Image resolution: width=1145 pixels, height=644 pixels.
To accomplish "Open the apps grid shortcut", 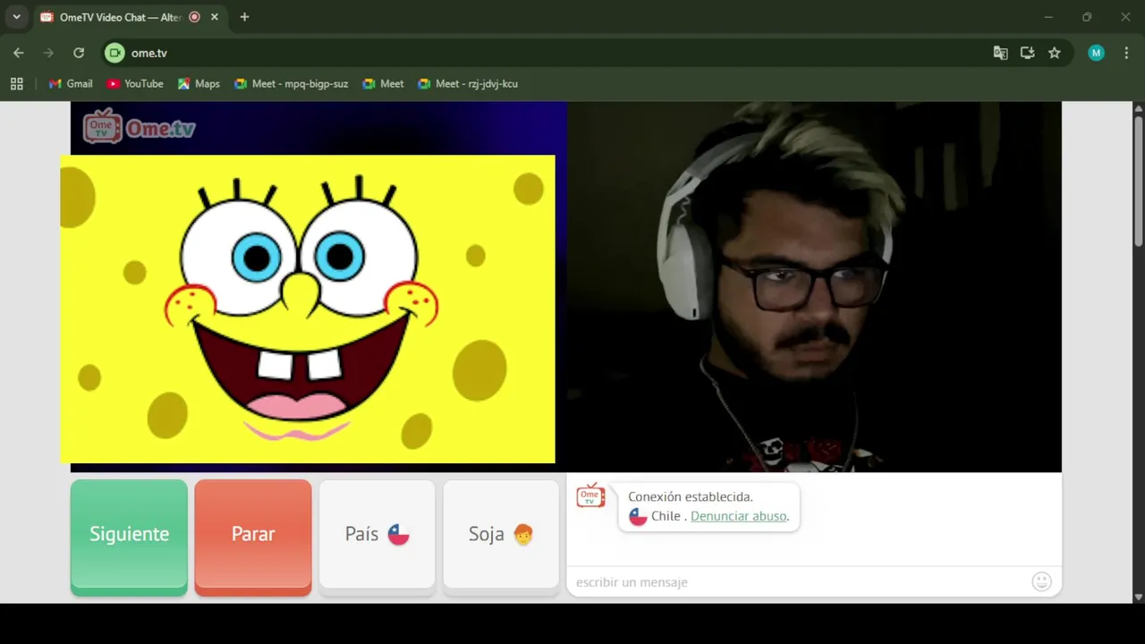I will (x=16, y=84).
